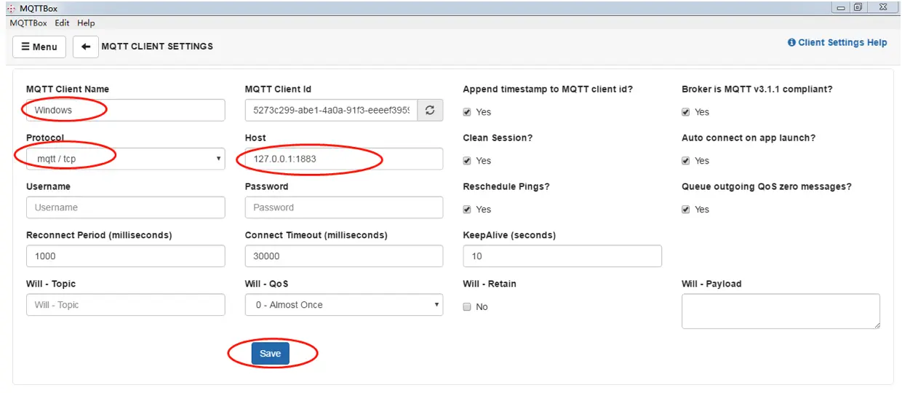902x393 pixels.
Task: Go back using the left arrow button
Action: click(x=86, y=47)
